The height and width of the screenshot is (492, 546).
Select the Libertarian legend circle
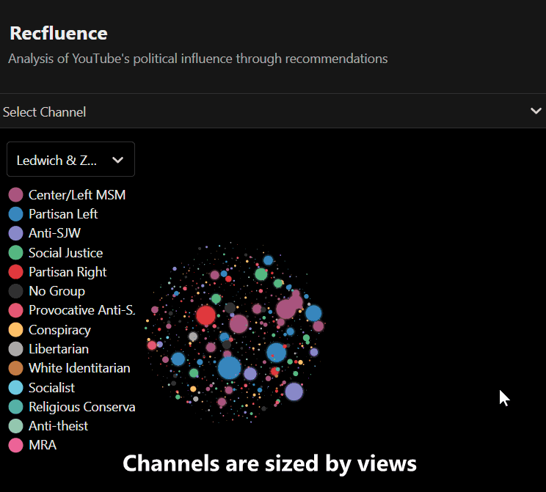[x=15, y=349]
